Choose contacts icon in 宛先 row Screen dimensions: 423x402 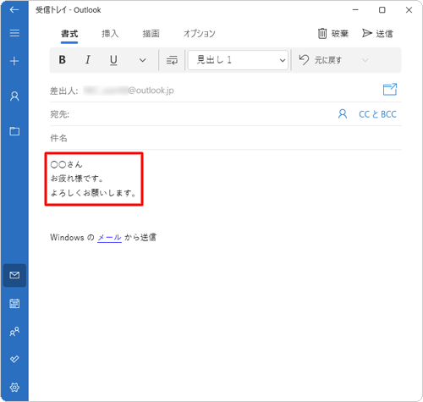click(x=343, y=114)
